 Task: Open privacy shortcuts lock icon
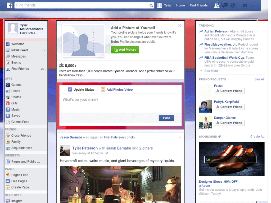coord(245,6)
